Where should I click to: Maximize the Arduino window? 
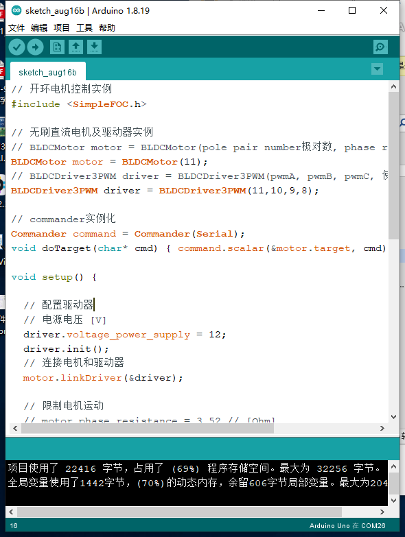(x=352, y=10)
